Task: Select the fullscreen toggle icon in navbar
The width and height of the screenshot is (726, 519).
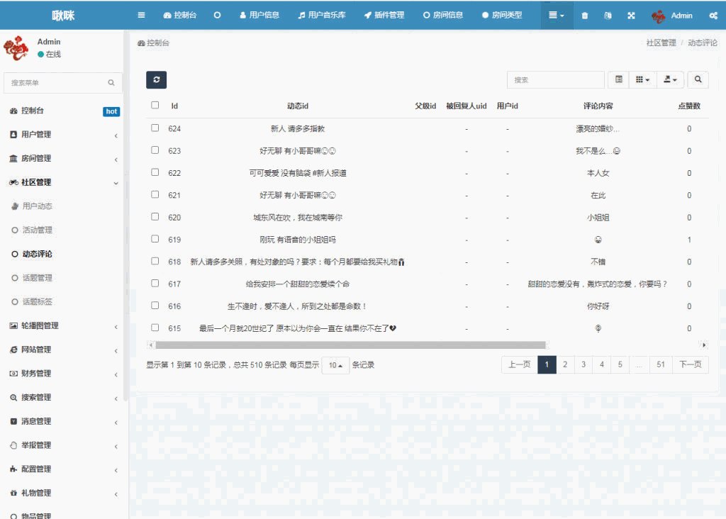Action: click(631, 16)
